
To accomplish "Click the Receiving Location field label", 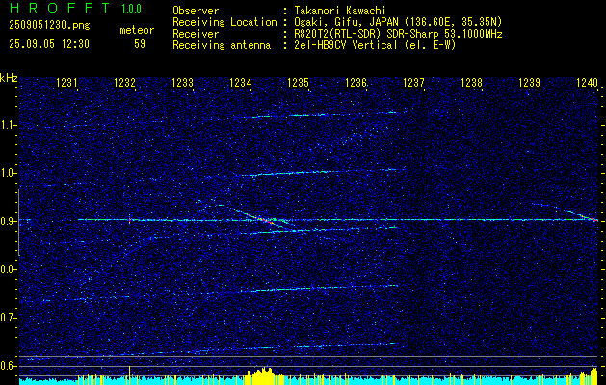I will coord(224,22).
